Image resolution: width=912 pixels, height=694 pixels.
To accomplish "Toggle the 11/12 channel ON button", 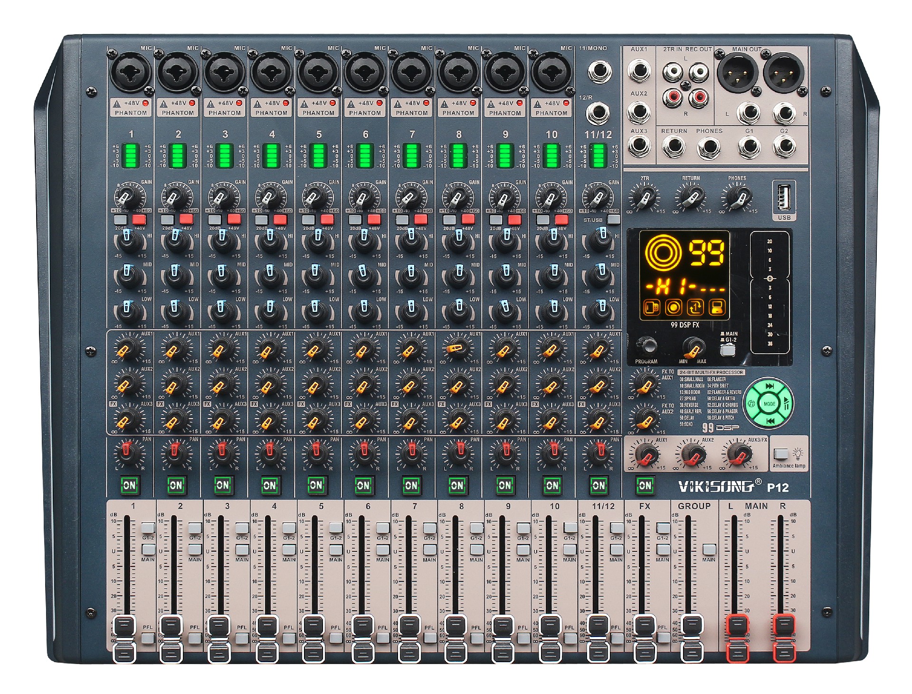I will pos(598,485).
